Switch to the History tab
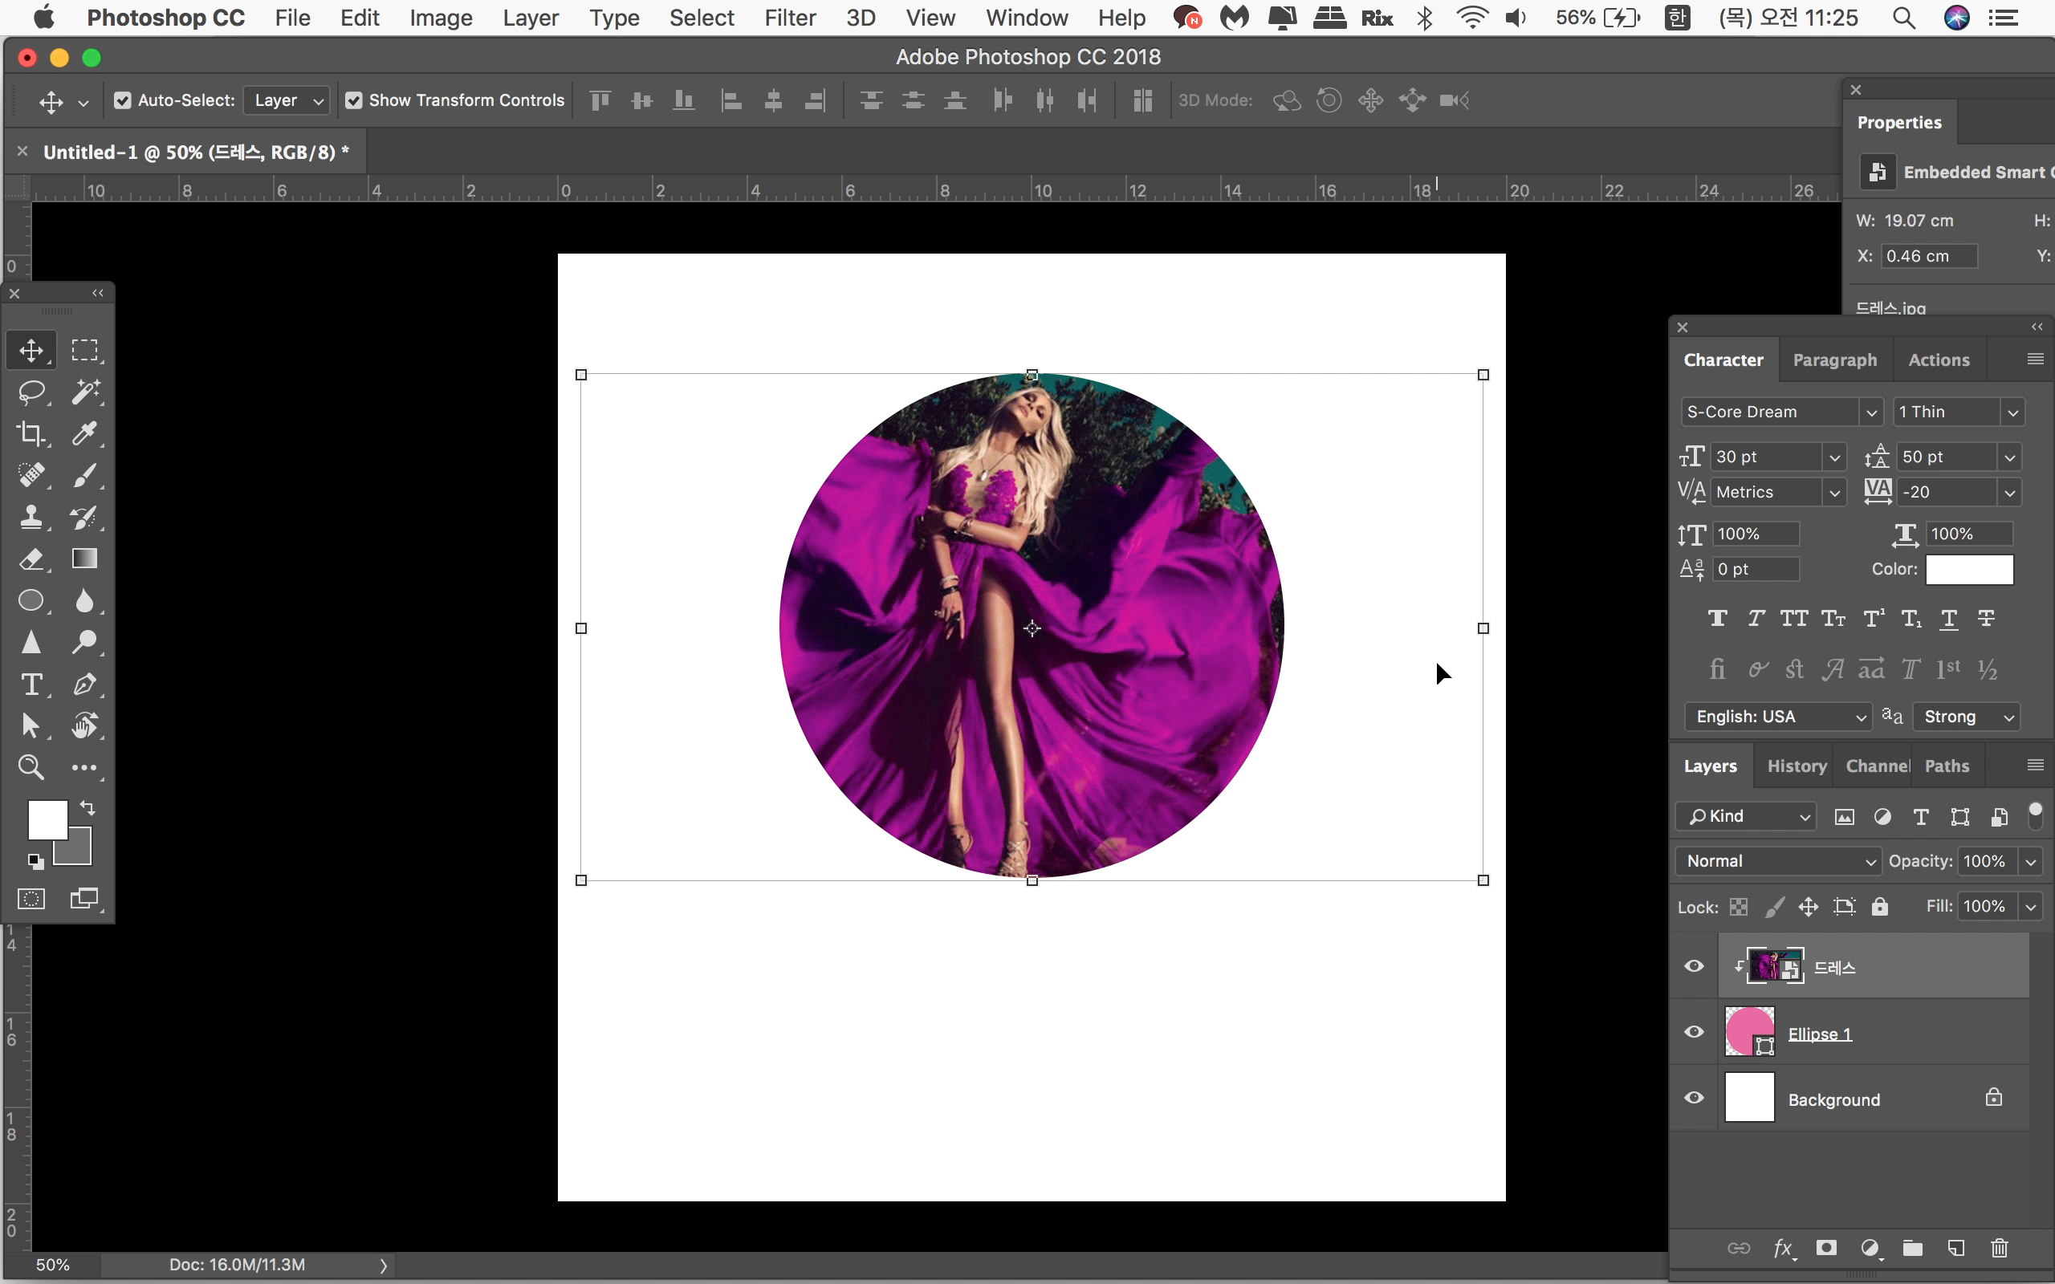This screenshot has height=1284, width=2055. coord(1796,766)
